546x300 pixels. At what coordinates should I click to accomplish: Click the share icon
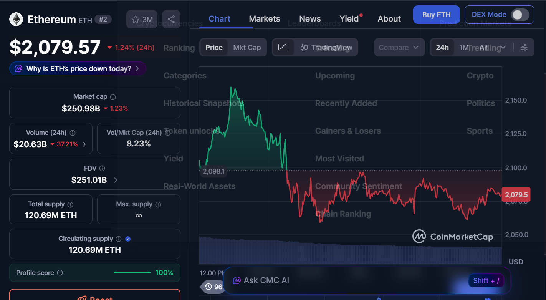pyautogui.click(x=171, y=19)
